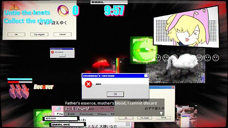Click the red X icon in small error dialog
The image size is (228, 128).
tap(53, 52)
